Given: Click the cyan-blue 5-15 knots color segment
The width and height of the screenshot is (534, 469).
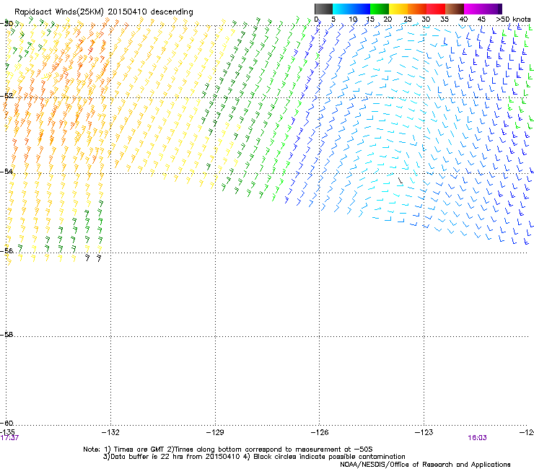Looking at the screenshot, I should pyautogui.click(x=351, y=9).
